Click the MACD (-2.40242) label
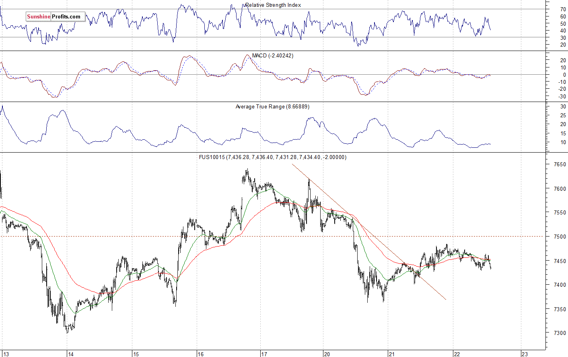 coord(273,55)
